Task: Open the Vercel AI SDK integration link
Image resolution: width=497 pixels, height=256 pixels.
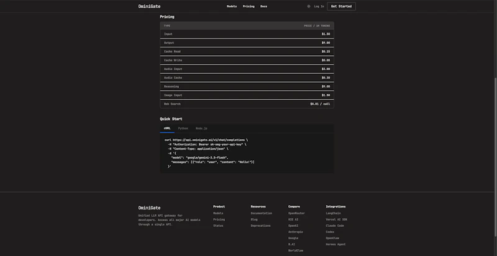Action: click(337, 219)
